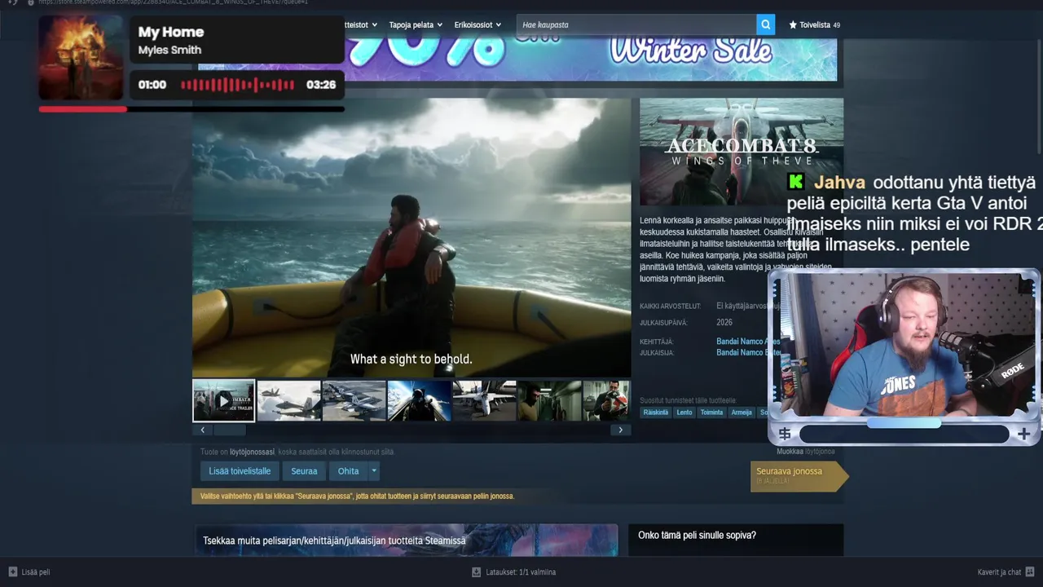Expand the Tapoja pelata dropdown
This screenshot has height=587, width=1043.
[416, 25]
